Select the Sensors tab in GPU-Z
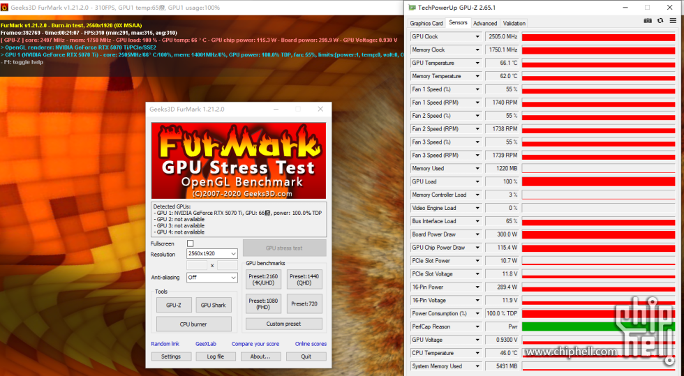Screen dimensions: 684x376 (x=458, y=23)
